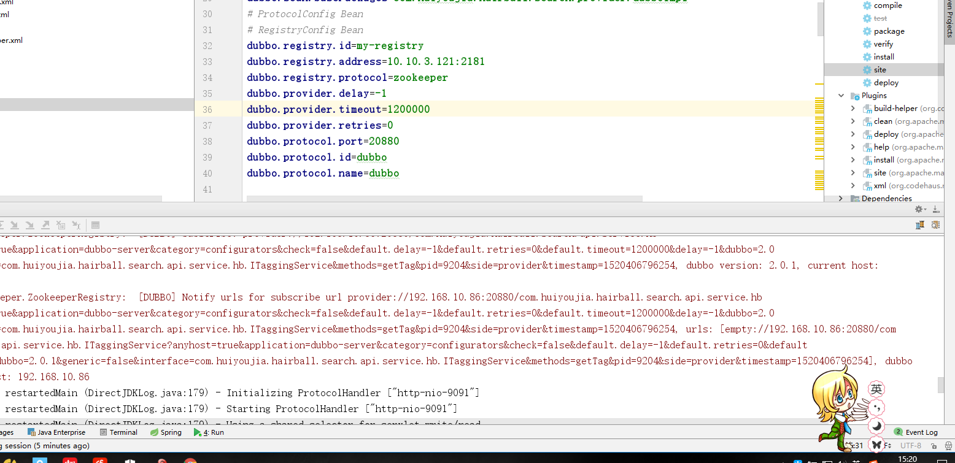The height and width of the screenshot is (463, 955).
Task: Expand the deploy plugin node
Action: click(x=853, y=134)
